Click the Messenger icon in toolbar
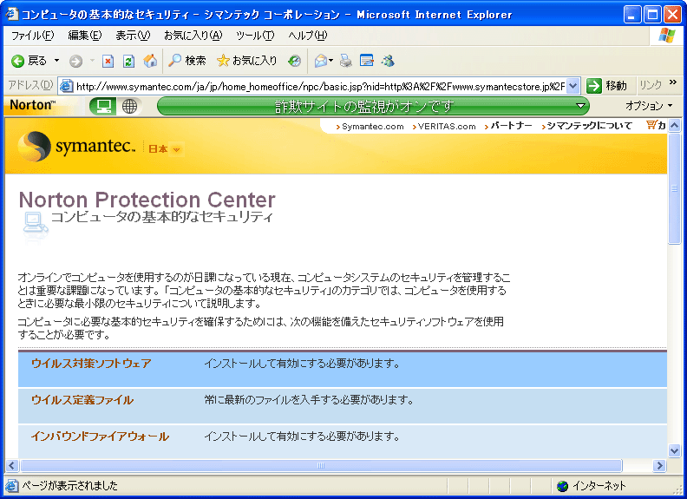This screenshot has height=499, width=687. pos(388,61)
